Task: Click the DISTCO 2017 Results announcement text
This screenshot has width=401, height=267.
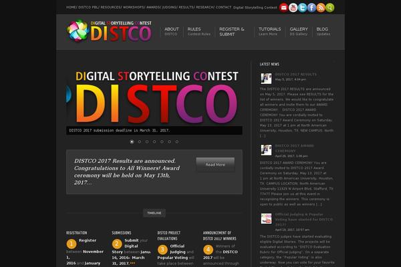Action: point(127,172)
